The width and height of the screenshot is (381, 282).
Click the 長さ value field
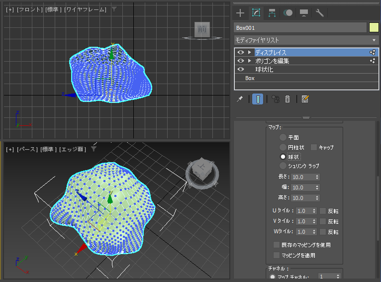coord(303,177)
